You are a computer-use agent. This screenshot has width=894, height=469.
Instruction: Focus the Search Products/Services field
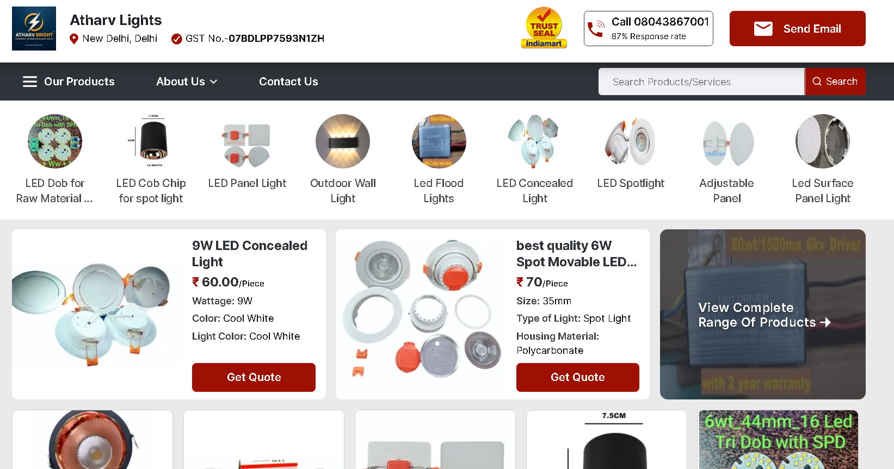[x=701, y=82]
